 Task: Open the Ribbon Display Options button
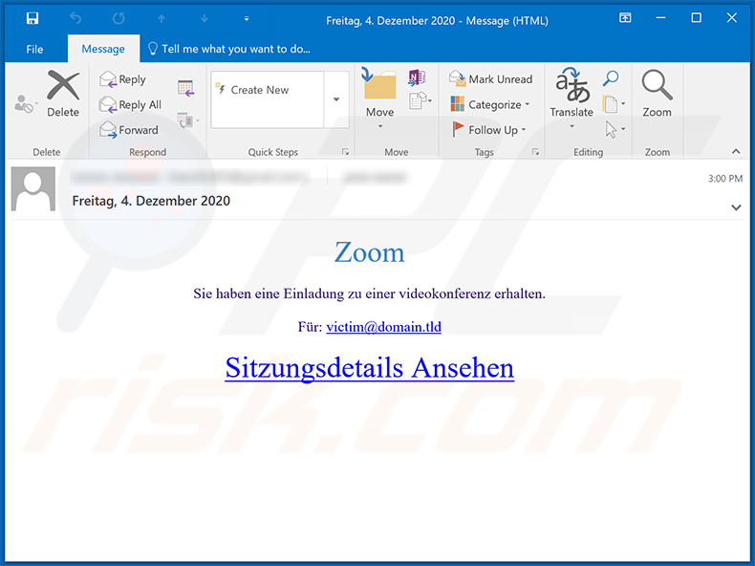625,18
